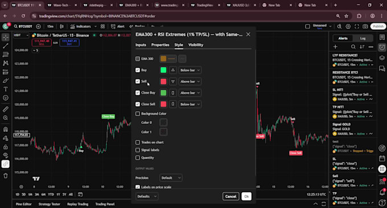Create an Alert from top toolbar
The image size is (387, 208).
point(118,26)
